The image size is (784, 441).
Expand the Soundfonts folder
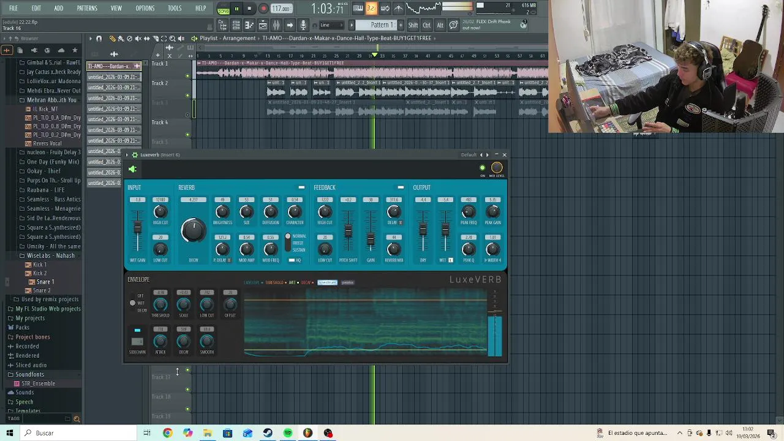coord(29,374)
